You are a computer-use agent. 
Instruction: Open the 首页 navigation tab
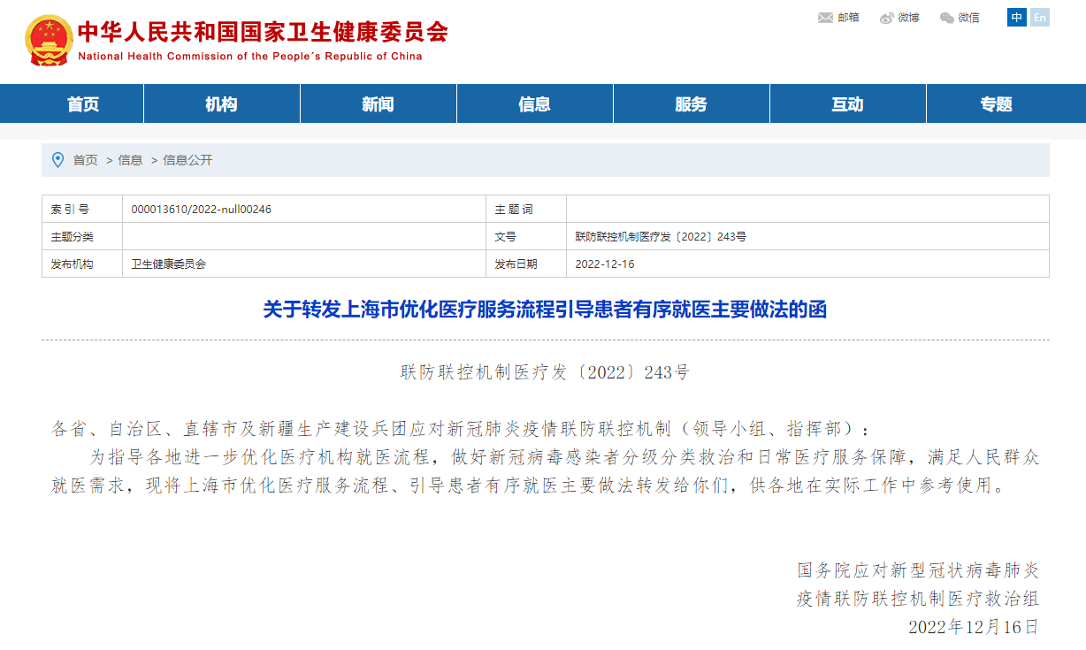tap(83, 104)
